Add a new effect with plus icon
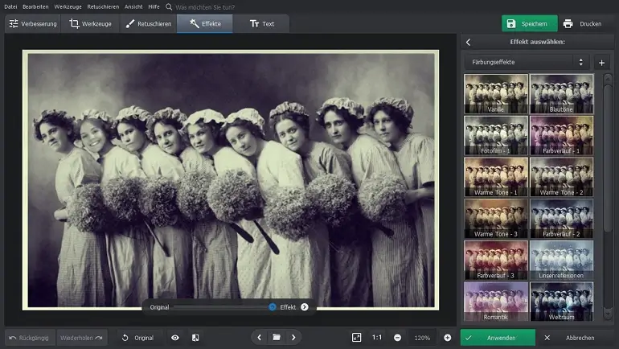 click(601, 63)
